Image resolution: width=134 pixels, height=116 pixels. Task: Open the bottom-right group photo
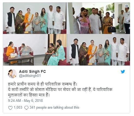98,50
